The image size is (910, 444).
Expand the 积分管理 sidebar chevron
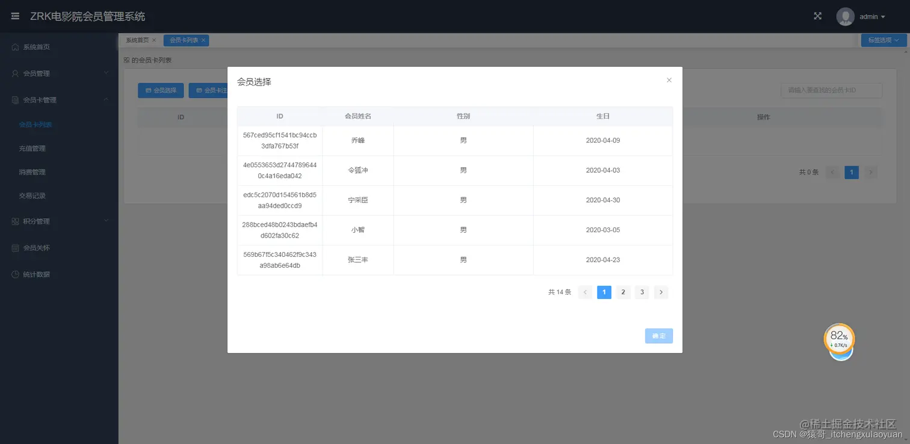click(106, 221)
